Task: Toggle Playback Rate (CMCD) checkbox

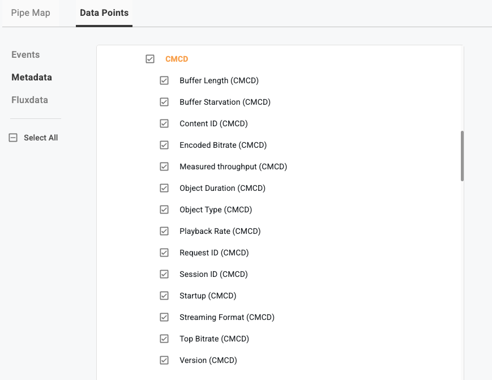Action: click(x=164, y=231)
